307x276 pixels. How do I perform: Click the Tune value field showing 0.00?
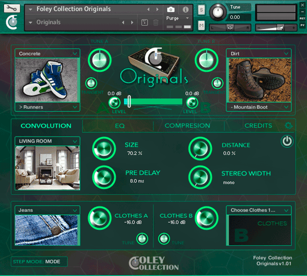[240, 17]
